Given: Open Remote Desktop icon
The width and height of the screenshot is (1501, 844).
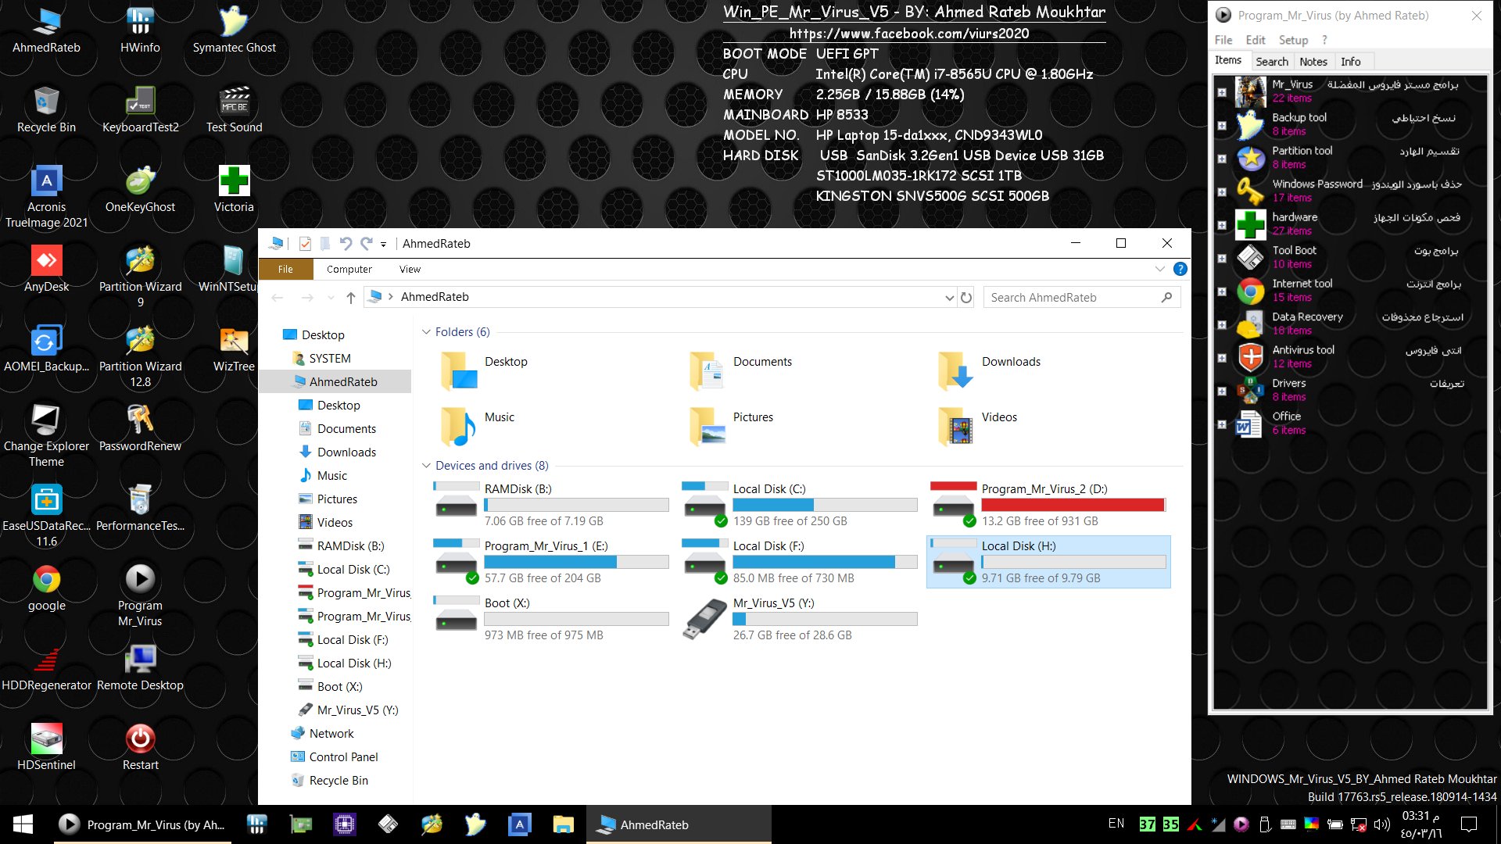Looking at the screenshot, I should click(140, 668).
